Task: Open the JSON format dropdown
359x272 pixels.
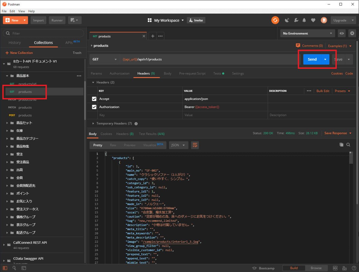Action: [x=179, y=145]
